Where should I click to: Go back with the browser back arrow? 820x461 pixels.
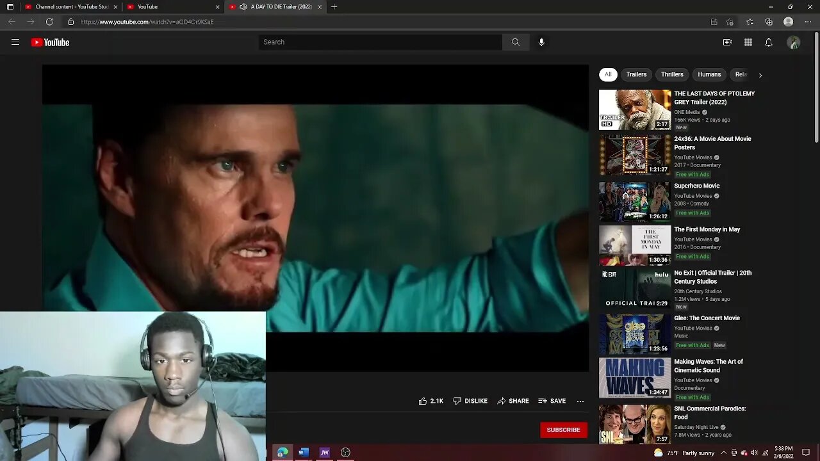(x=12, y=22)
